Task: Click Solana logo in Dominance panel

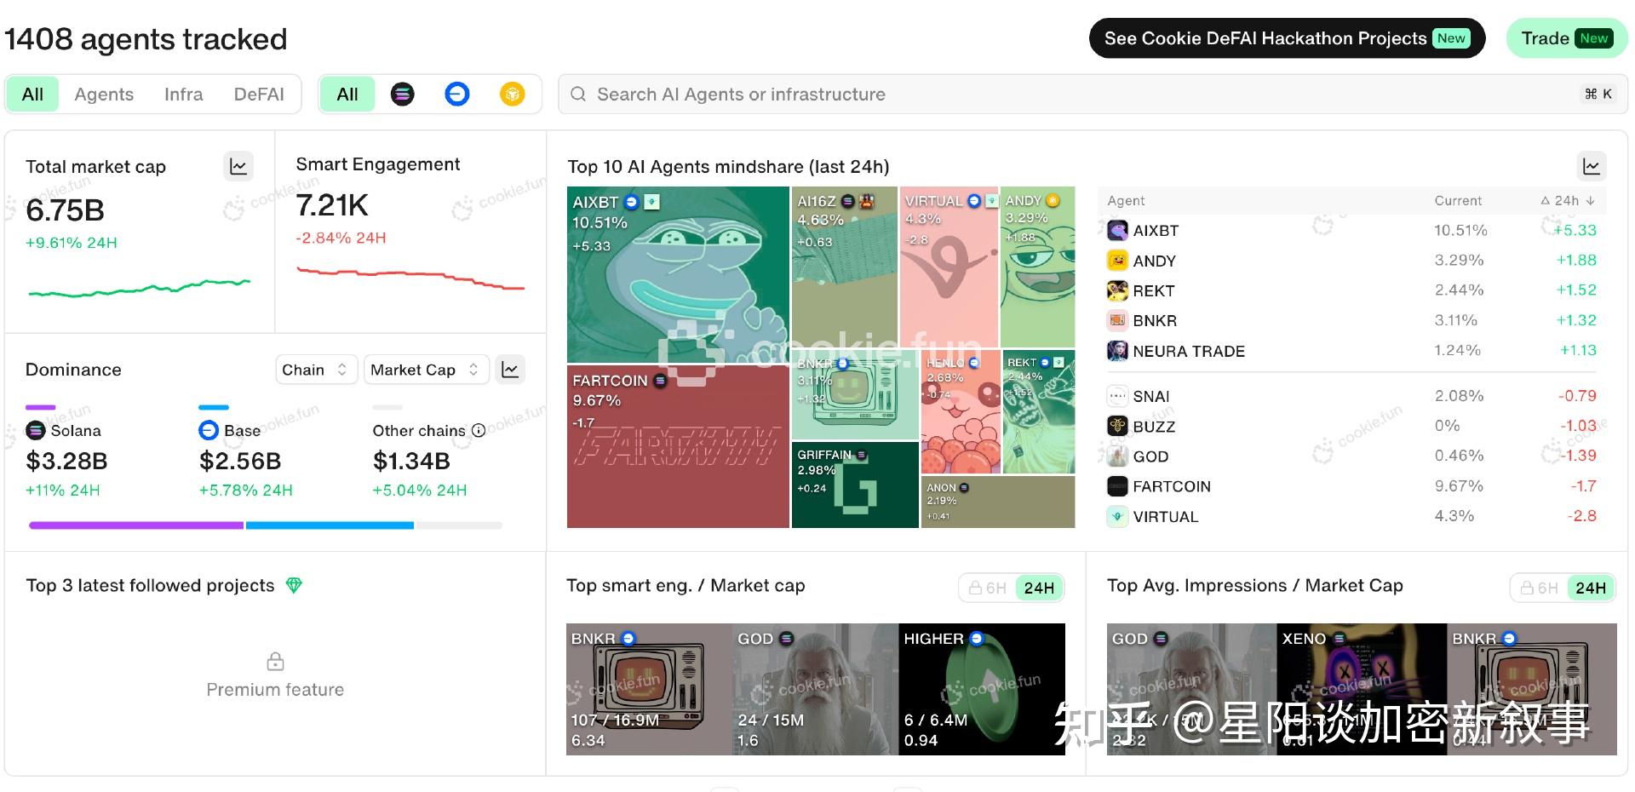Action: coord(36,430)
